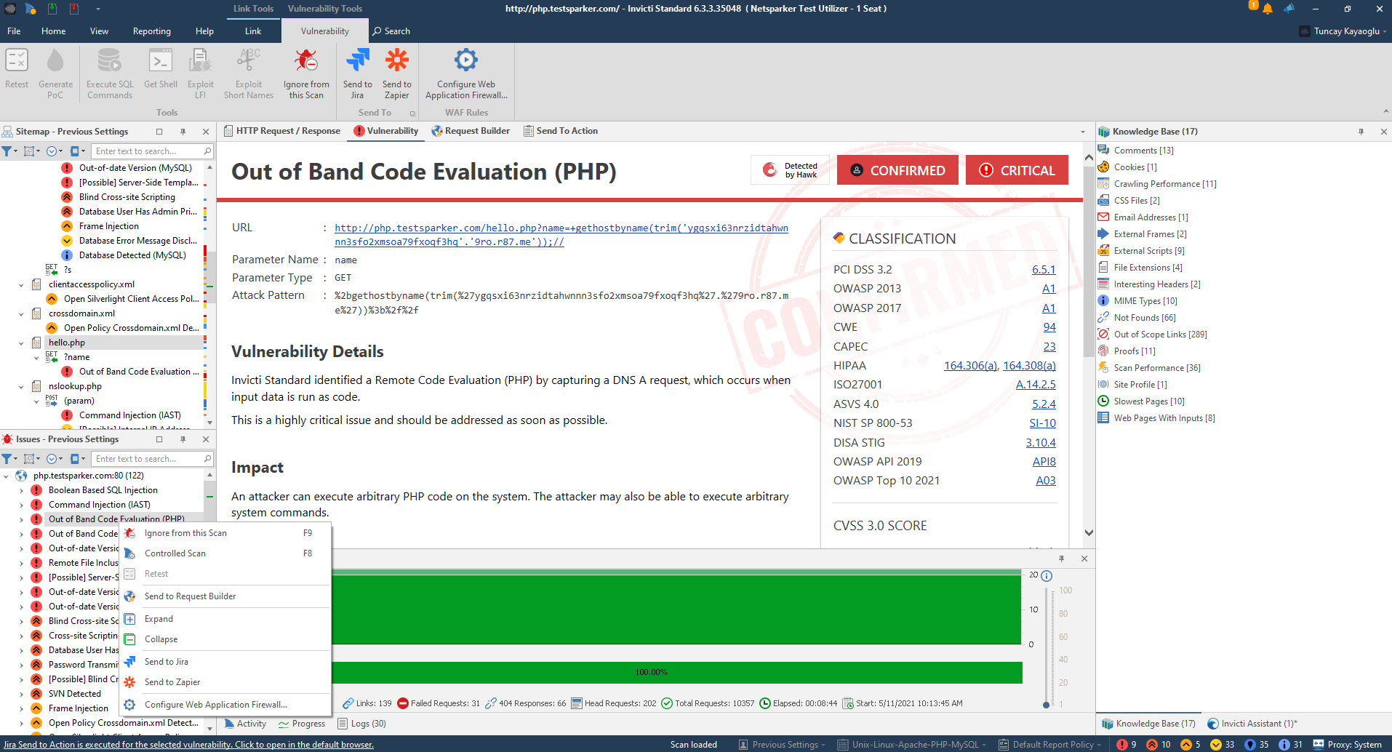Click the OWASP Top 10 2021 A03 link
The image size is (1392, 752).
[1045, 481]
